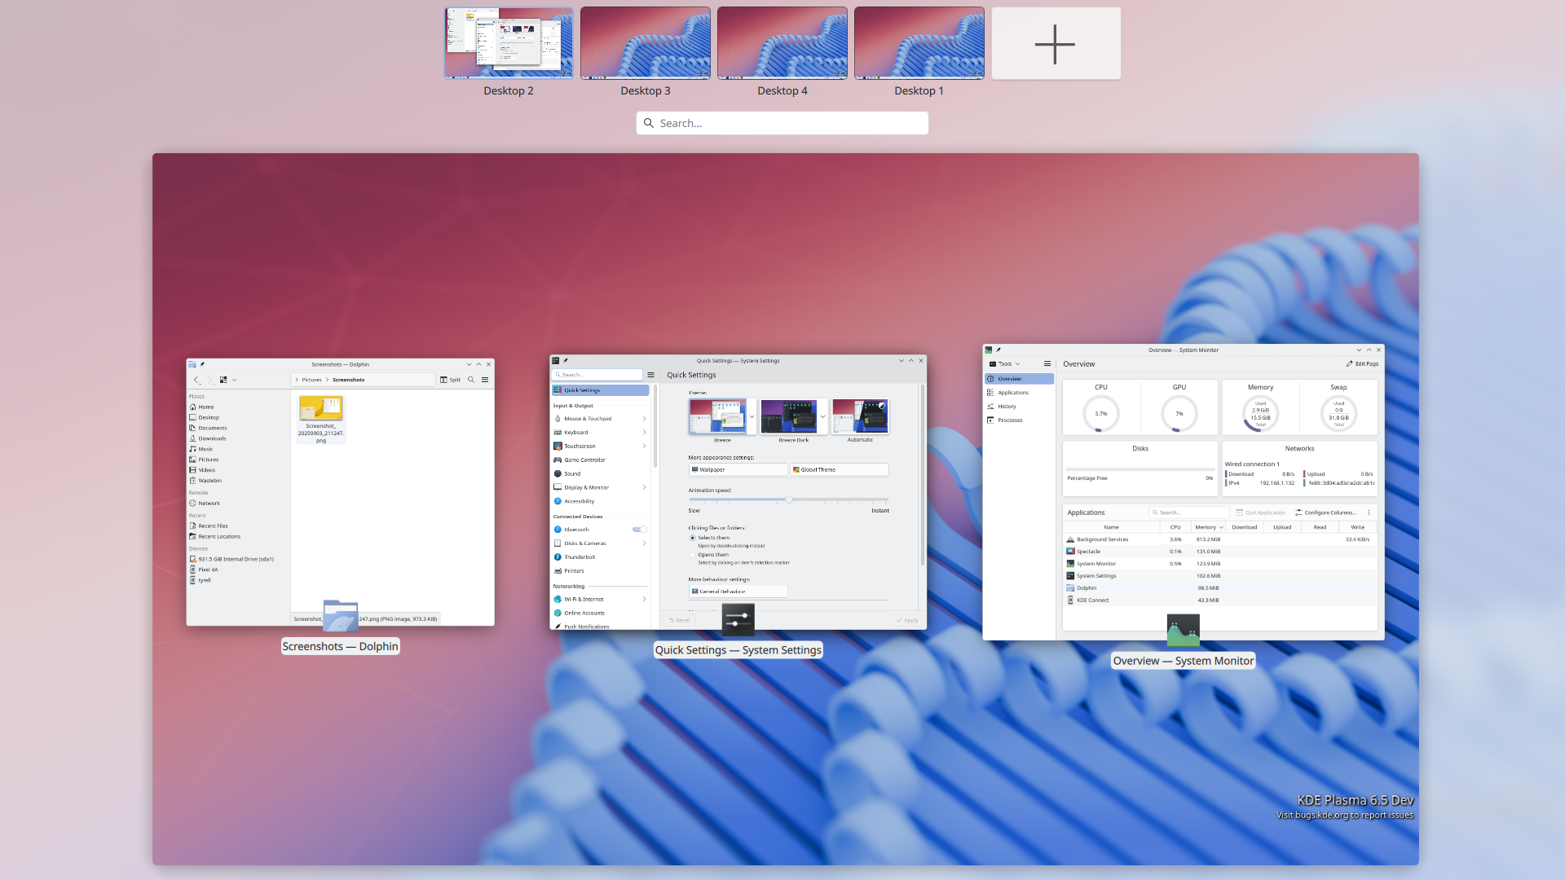Click the System Settings sliders app icon

point(738,619)
